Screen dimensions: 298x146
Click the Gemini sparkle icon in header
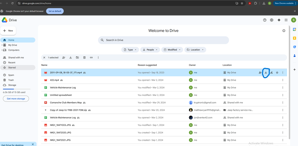click(279, 20)
